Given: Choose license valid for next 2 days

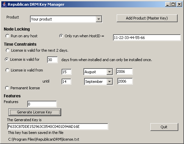Looking at the screenshot, I should (x=8, y=50).
